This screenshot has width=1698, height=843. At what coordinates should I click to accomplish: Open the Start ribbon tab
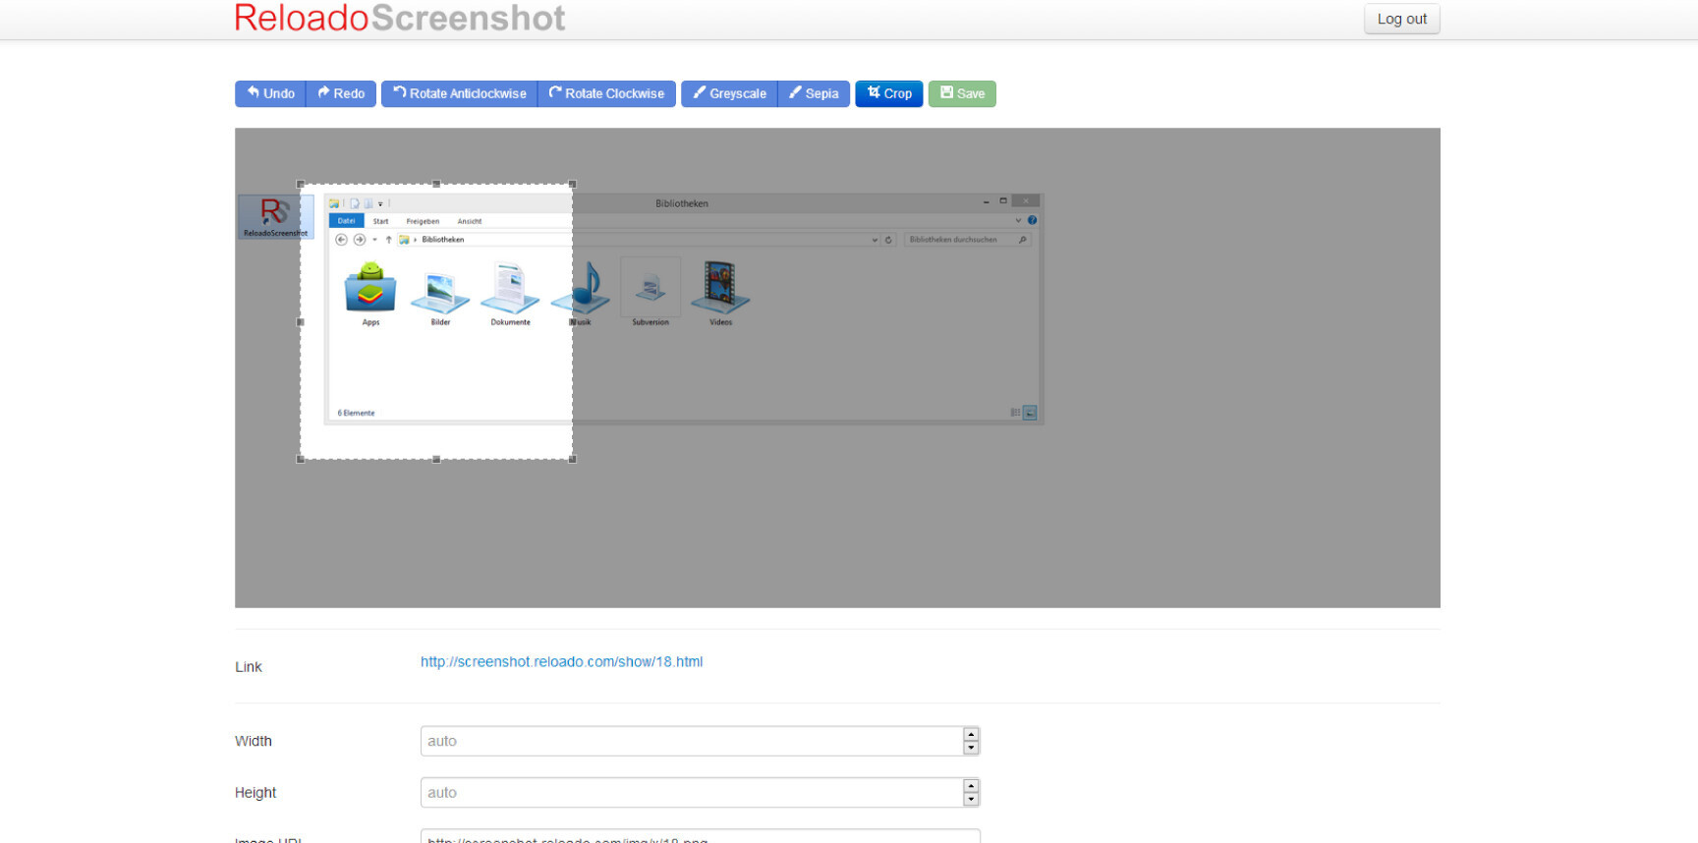[x=380, y=221]
